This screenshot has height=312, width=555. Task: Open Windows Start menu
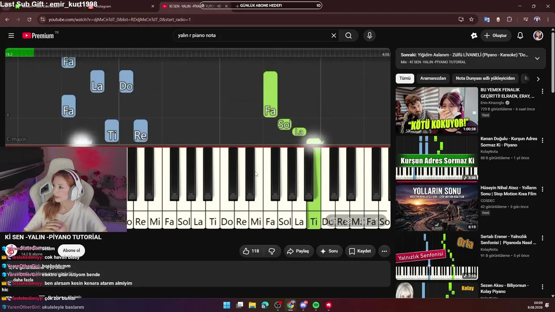click(227, 305)
